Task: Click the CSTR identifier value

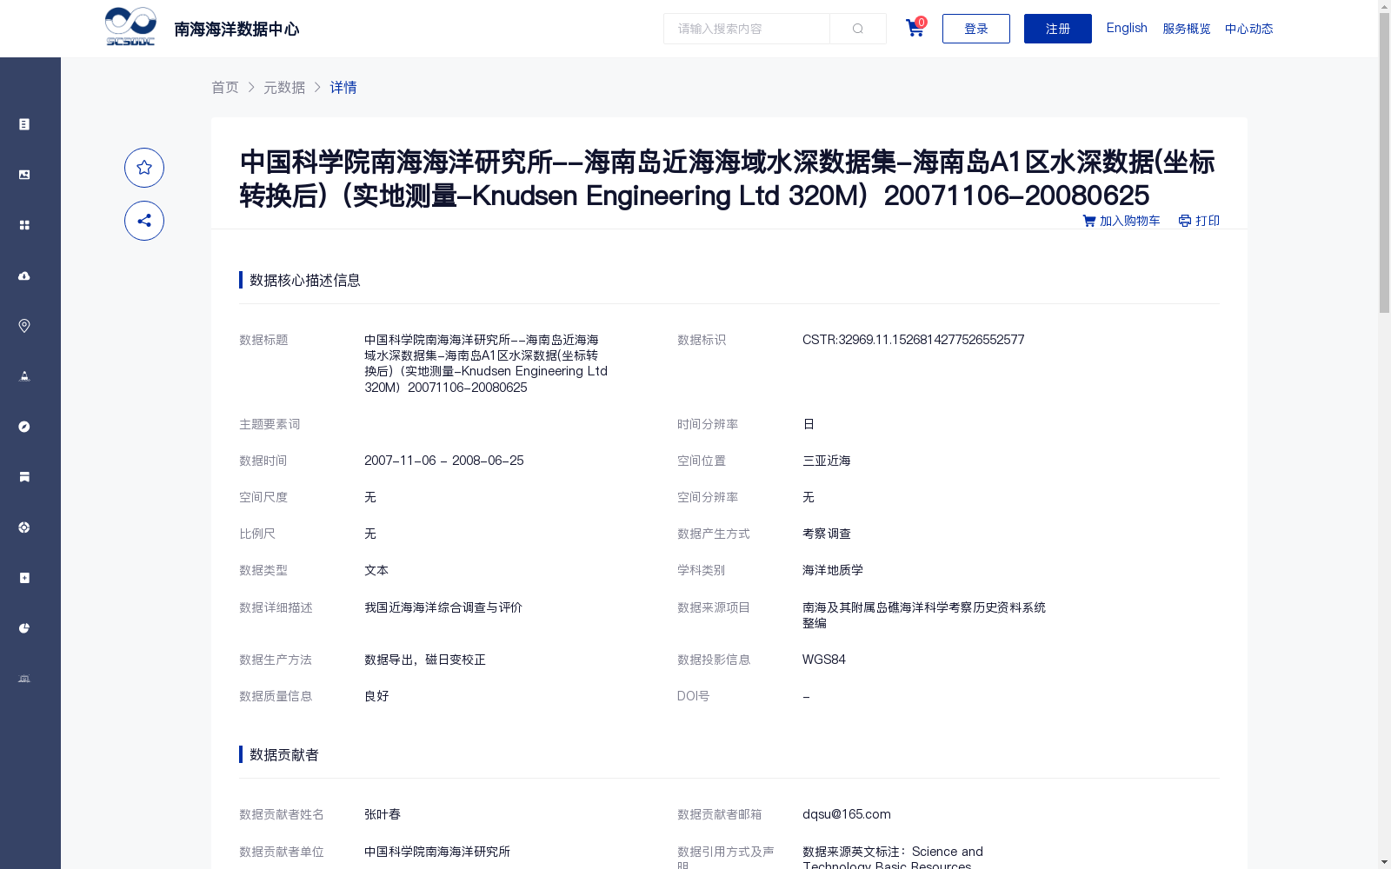Action: 914,340
